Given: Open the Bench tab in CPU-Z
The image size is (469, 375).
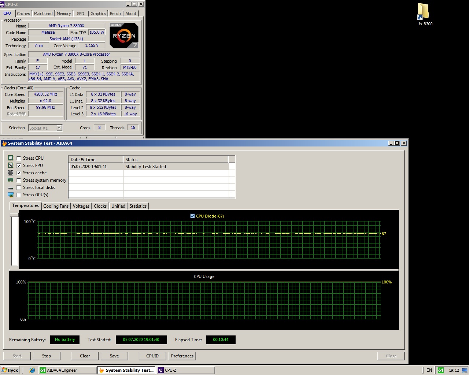Looking at the screenshot, I should coord(115,14).
